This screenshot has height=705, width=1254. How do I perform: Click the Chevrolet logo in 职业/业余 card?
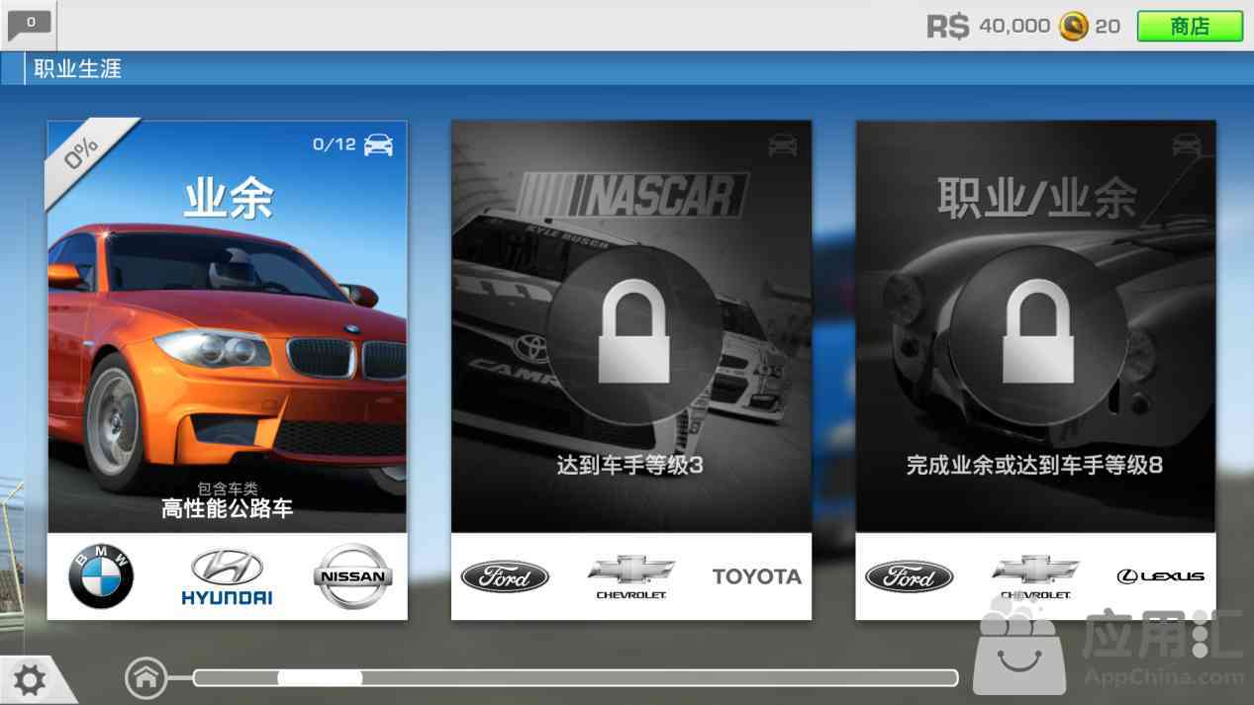click(1035, 577)
